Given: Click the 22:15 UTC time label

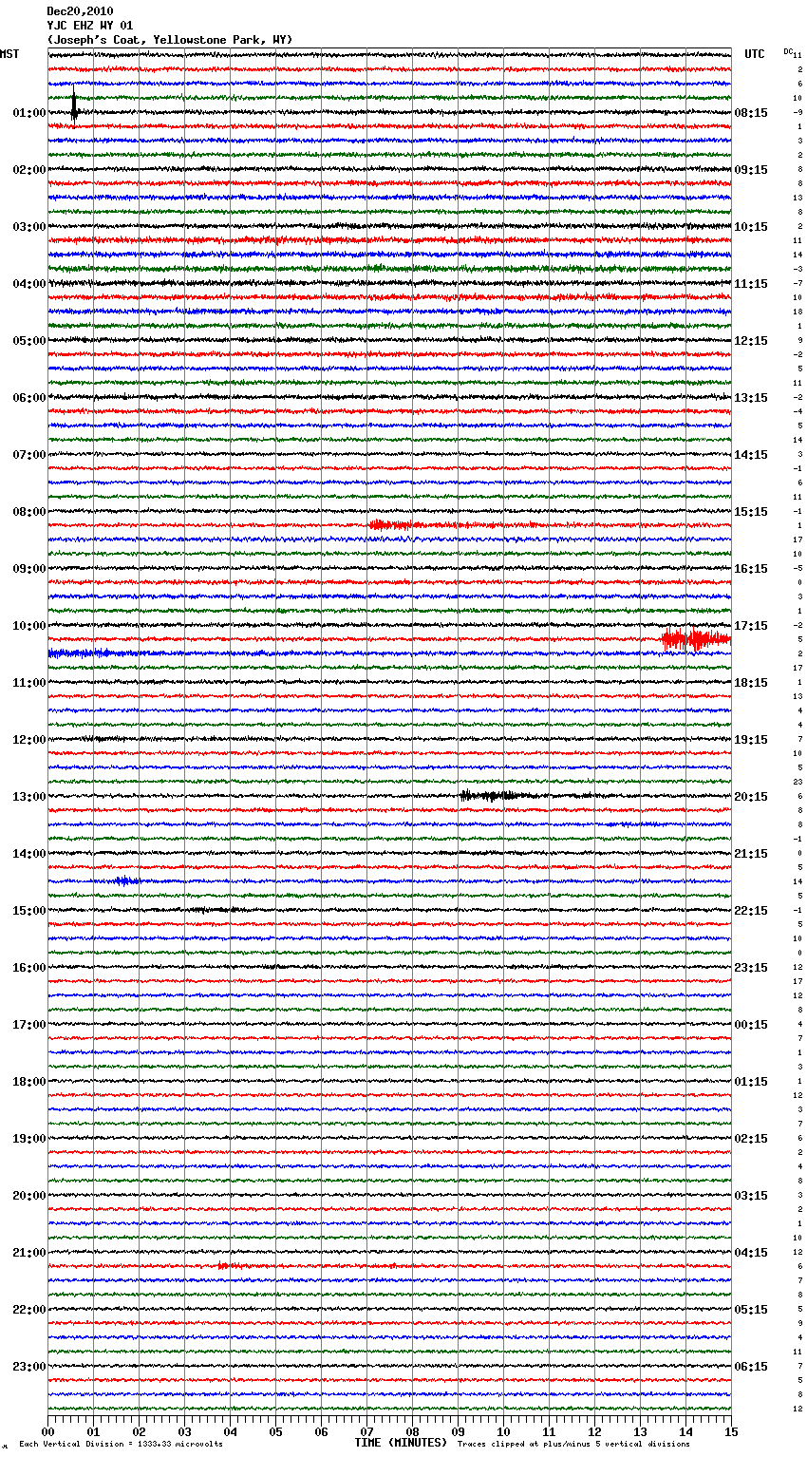Looking at the screenshot, I should 751,911.
